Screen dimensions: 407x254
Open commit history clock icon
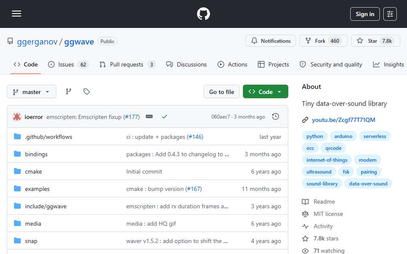pos(276,117)
